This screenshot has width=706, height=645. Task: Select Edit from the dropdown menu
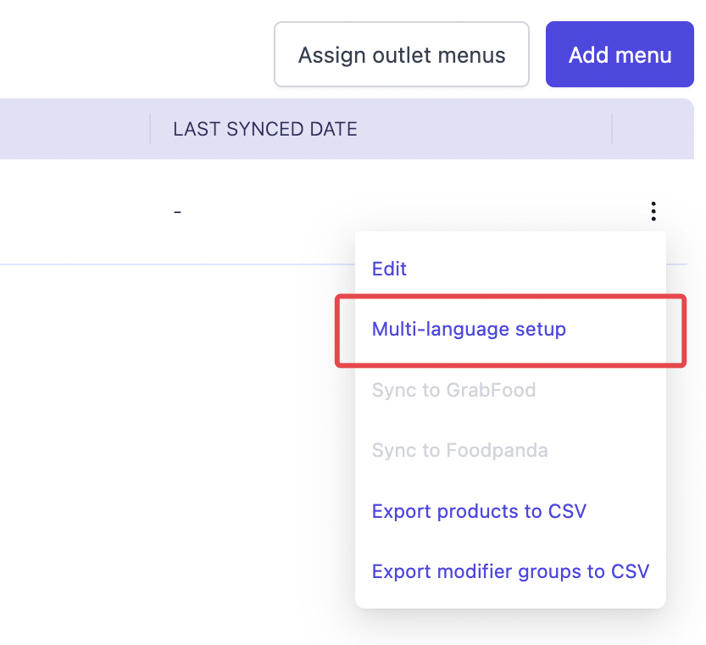tap(389, 269)
